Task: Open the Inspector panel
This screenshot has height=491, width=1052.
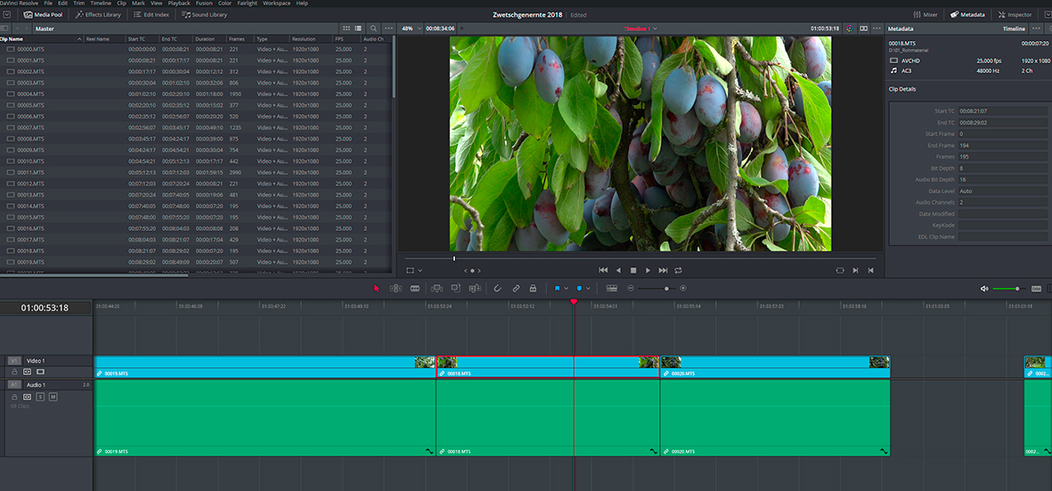Action: tap(1015, 14)
